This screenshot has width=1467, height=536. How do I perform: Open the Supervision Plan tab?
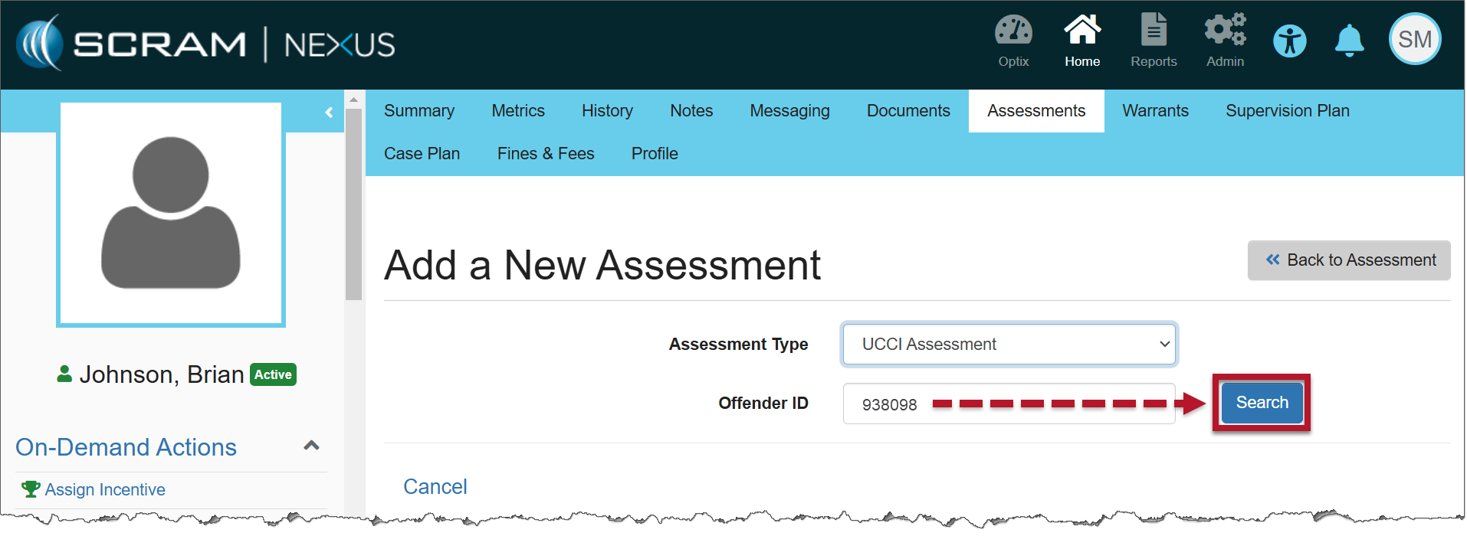pyautogui.click(x=1287, y=111)
